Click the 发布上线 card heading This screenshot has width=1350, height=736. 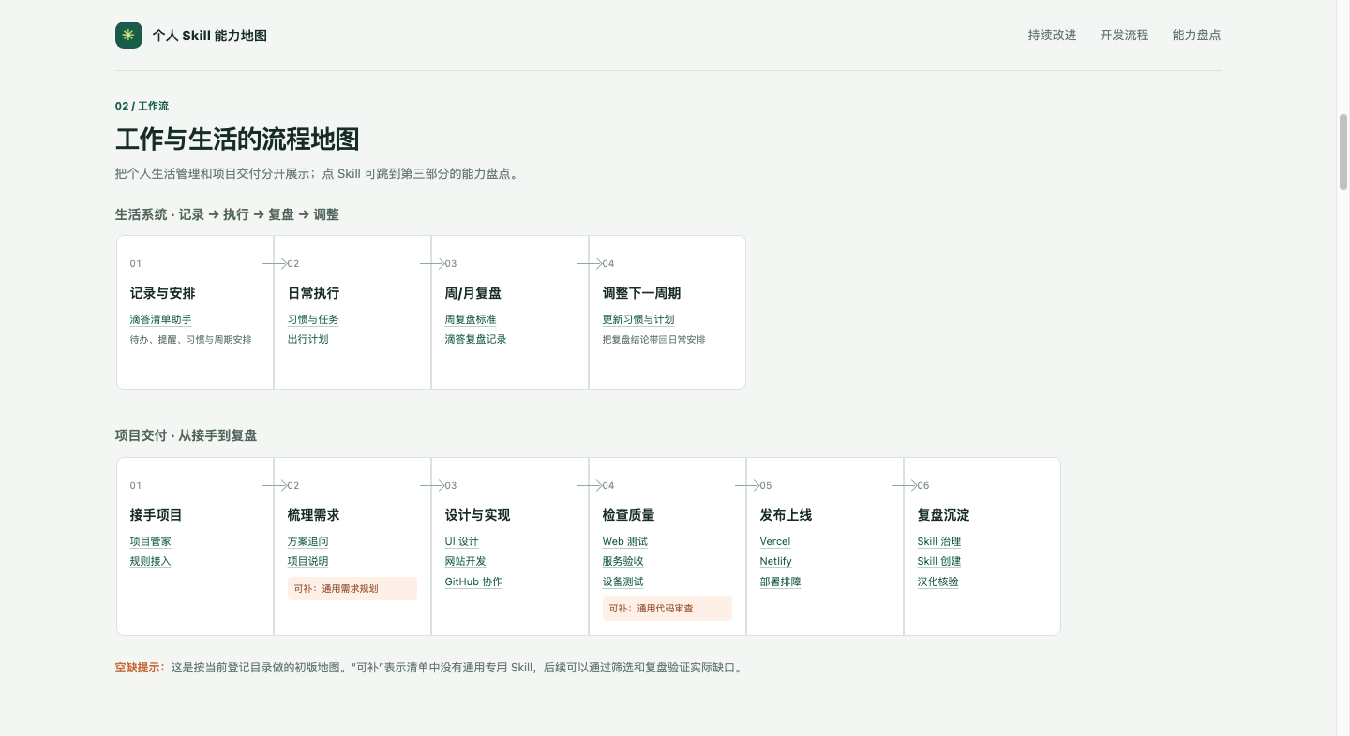(x=787, y=516)
